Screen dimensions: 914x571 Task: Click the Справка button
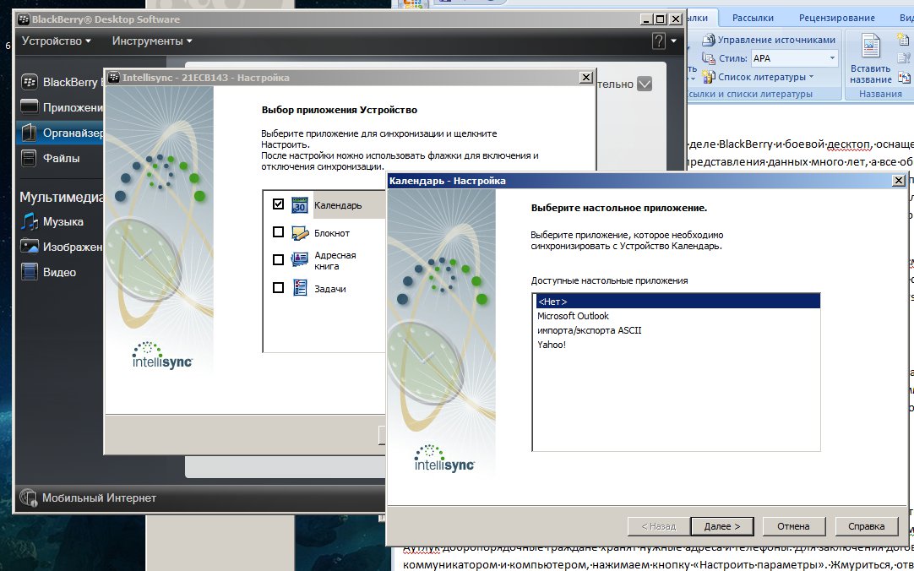pos(866,526)
